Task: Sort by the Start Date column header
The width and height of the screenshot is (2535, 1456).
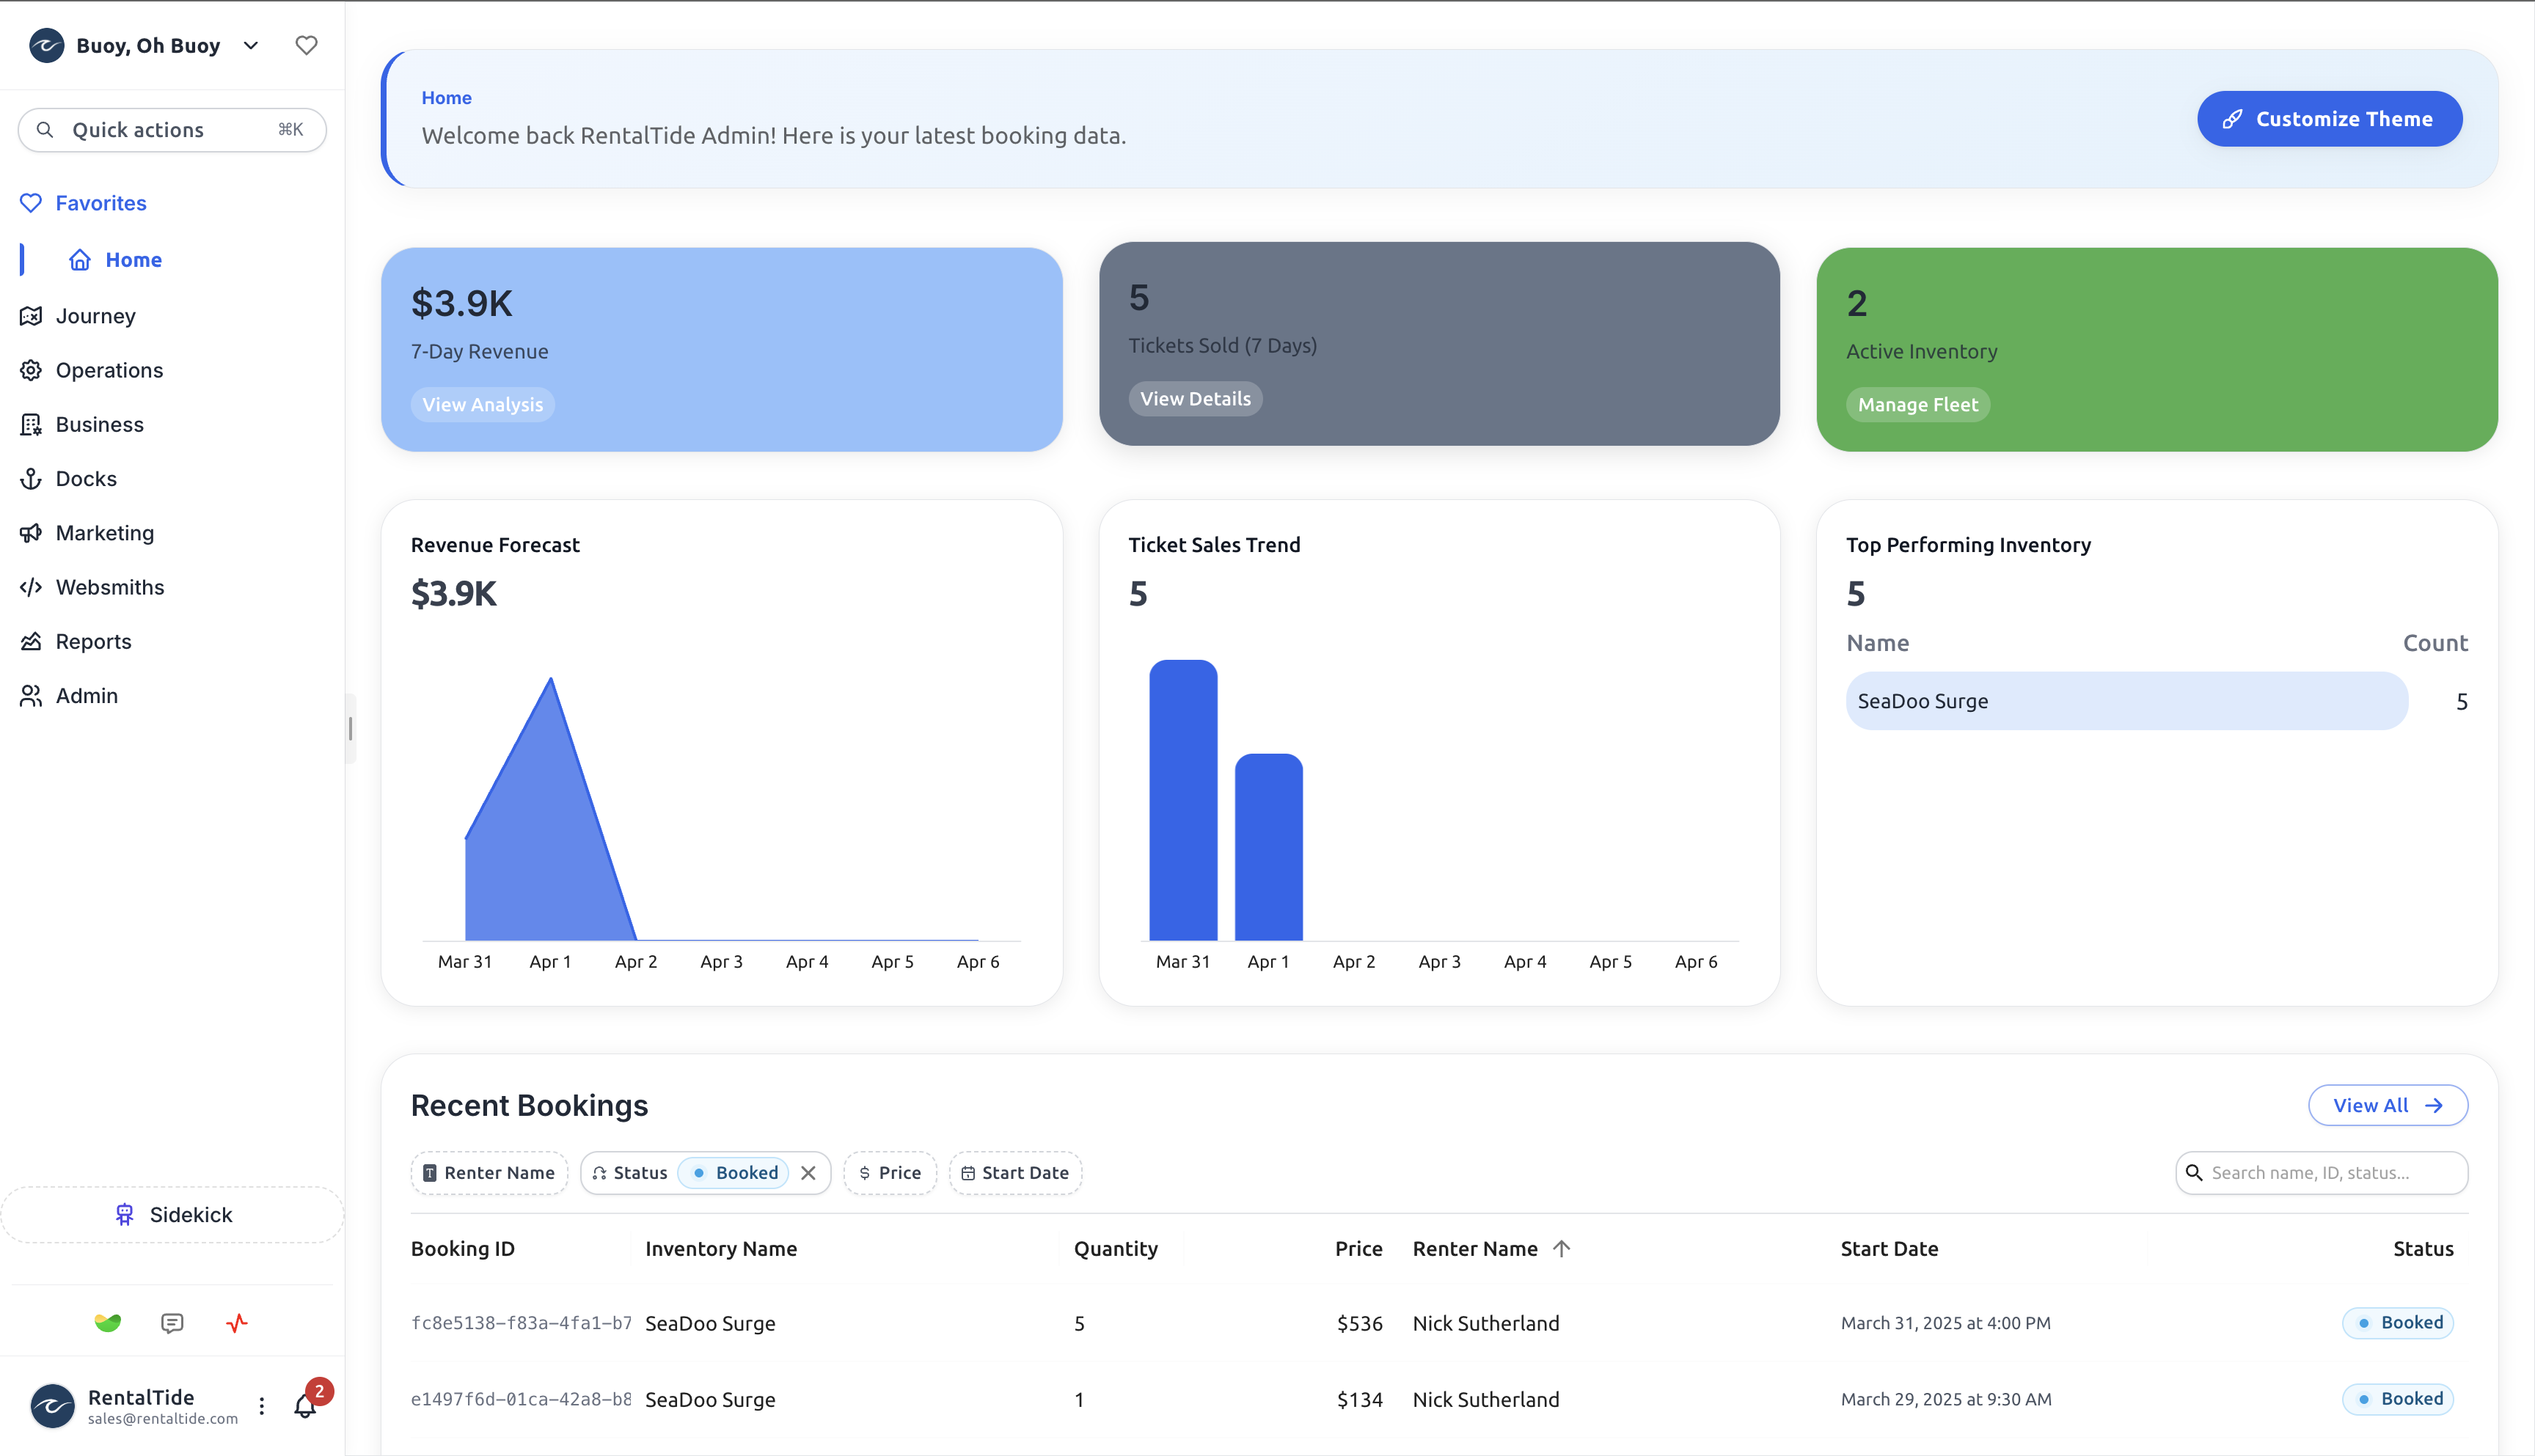Action: click(1889, 1249)
